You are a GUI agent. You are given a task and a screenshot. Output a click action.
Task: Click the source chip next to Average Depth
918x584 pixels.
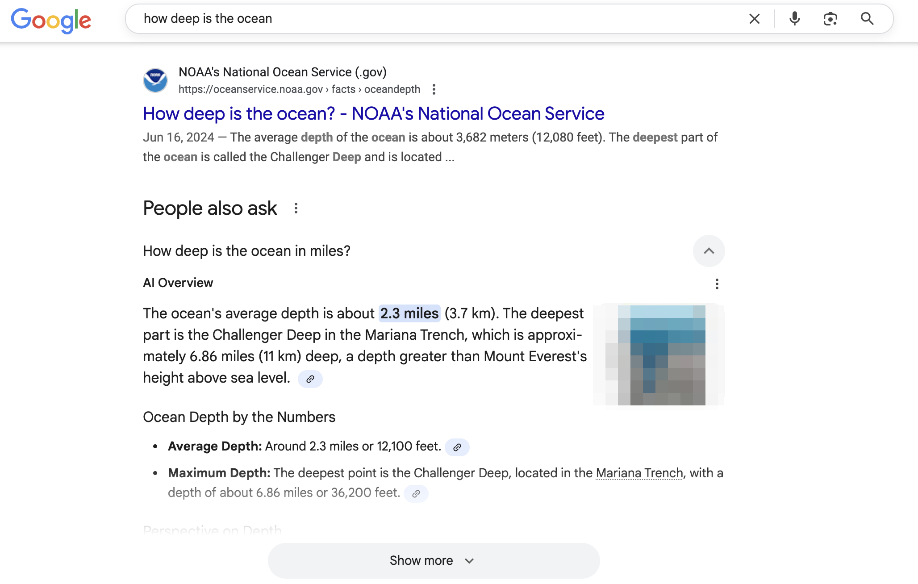(x=457, y=447)
